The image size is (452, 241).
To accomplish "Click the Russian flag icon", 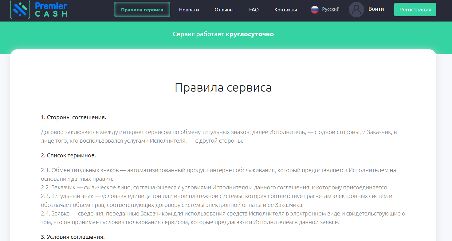I will 315,10.
